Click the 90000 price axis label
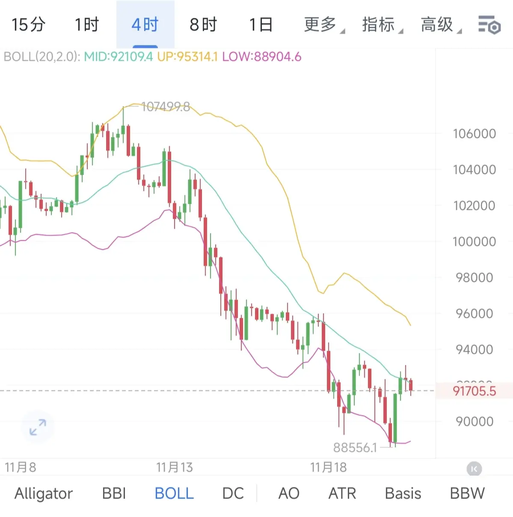The image size is (513, 517). [x=474, y=421]
